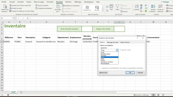Open the Alerte d'erreur tab
Image resolution: width=173 pixels, height=97 pixels.
coord(125,42)
